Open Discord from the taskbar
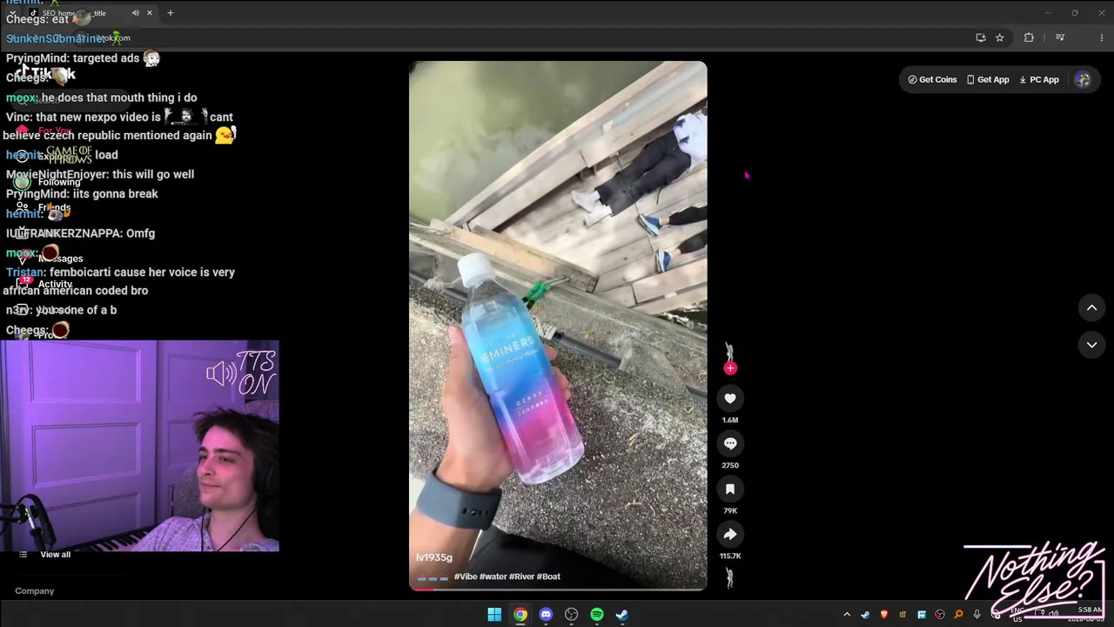 pyautogui.click(x=546, y=615)
